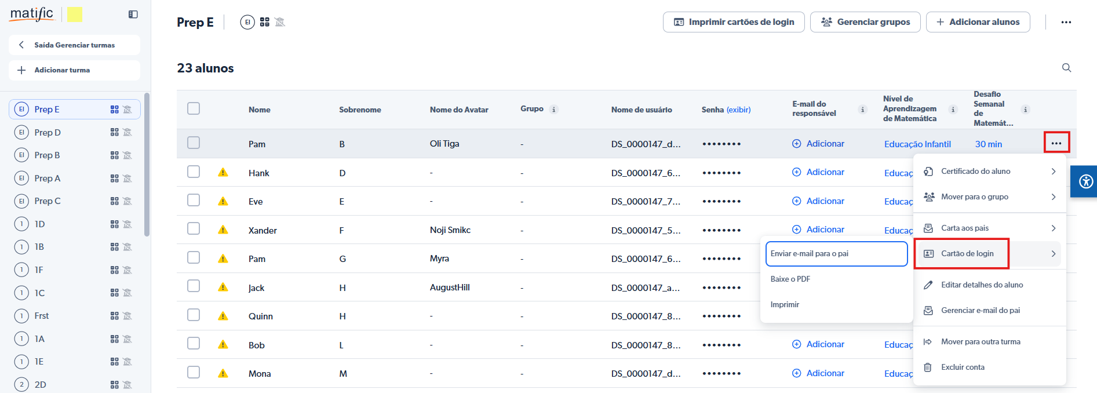Expand Carta aos pais submenu
The width and height of the screenshot is (1097, 393).
tap(989, 228)
